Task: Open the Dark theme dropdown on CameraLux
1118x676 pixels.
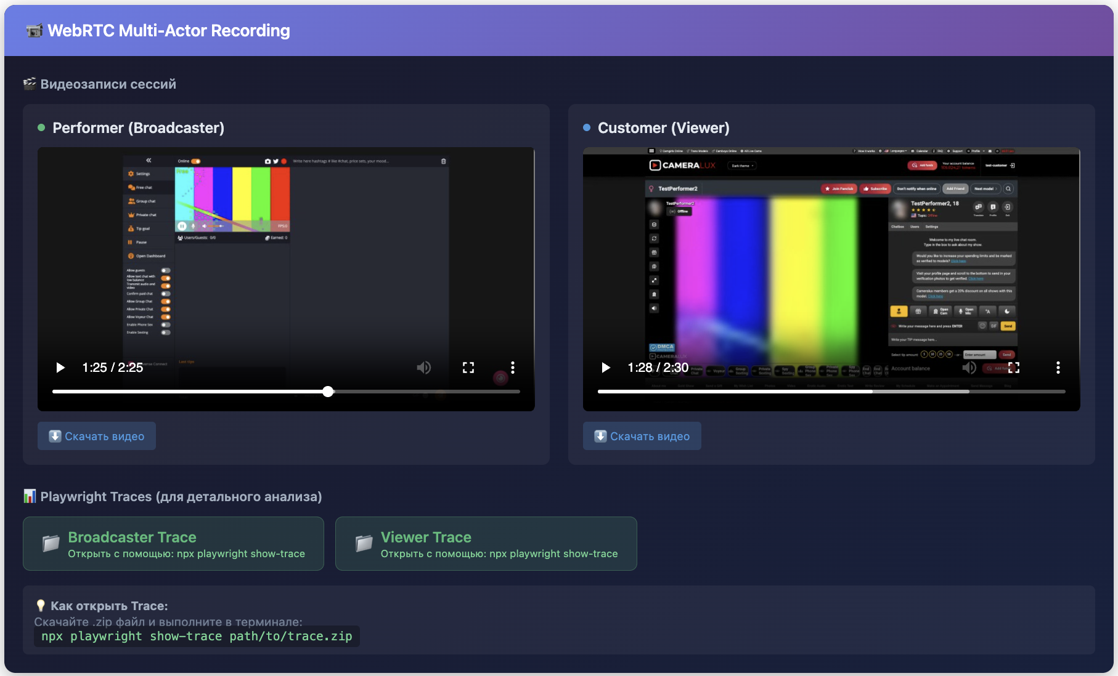Action: click(742, 166)
